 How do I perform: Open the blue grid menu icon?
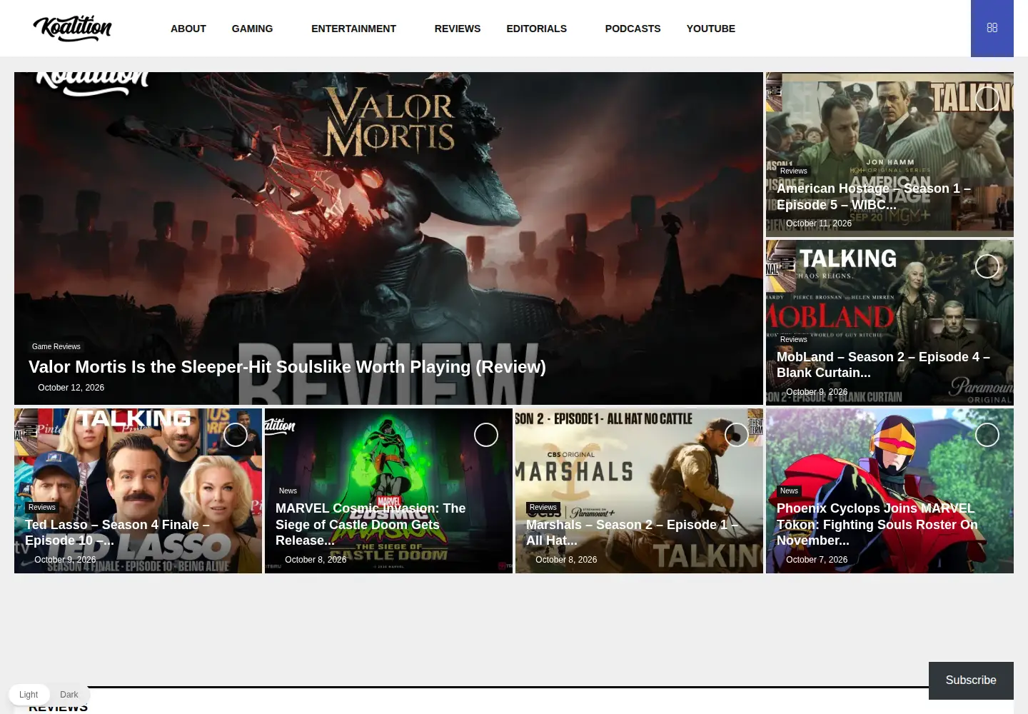coord(992,28)
